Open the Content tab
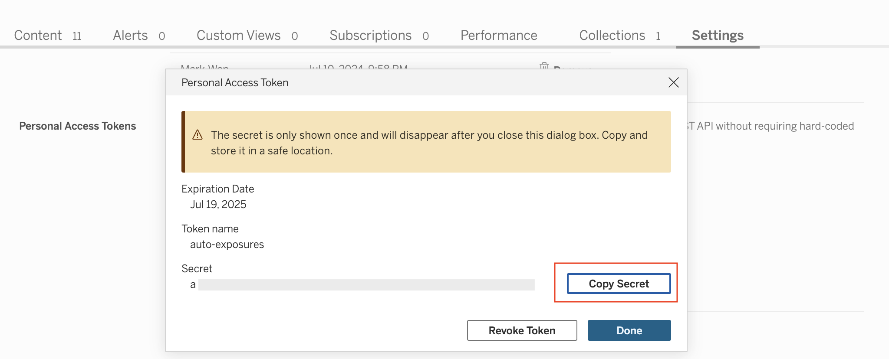 point(38,35)
